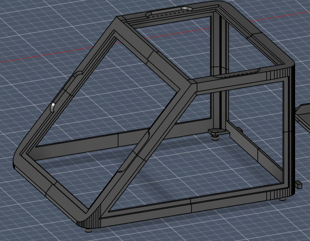This screenshot has height=241, width=310.
Task: Select the small foot under the right bottom corner
Action: tap(282, 199)
